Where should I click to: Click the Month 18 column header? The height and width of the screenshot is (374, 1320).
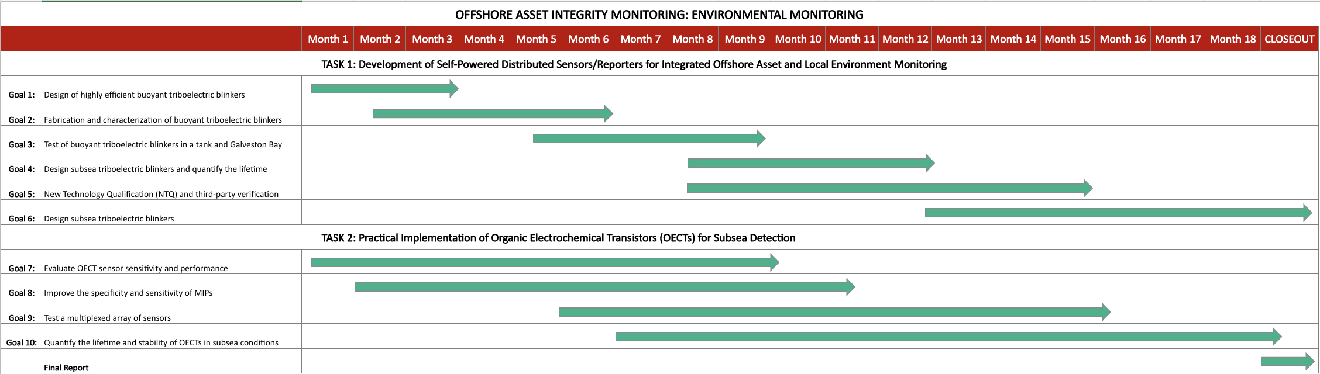click(x=1233, y=39)
